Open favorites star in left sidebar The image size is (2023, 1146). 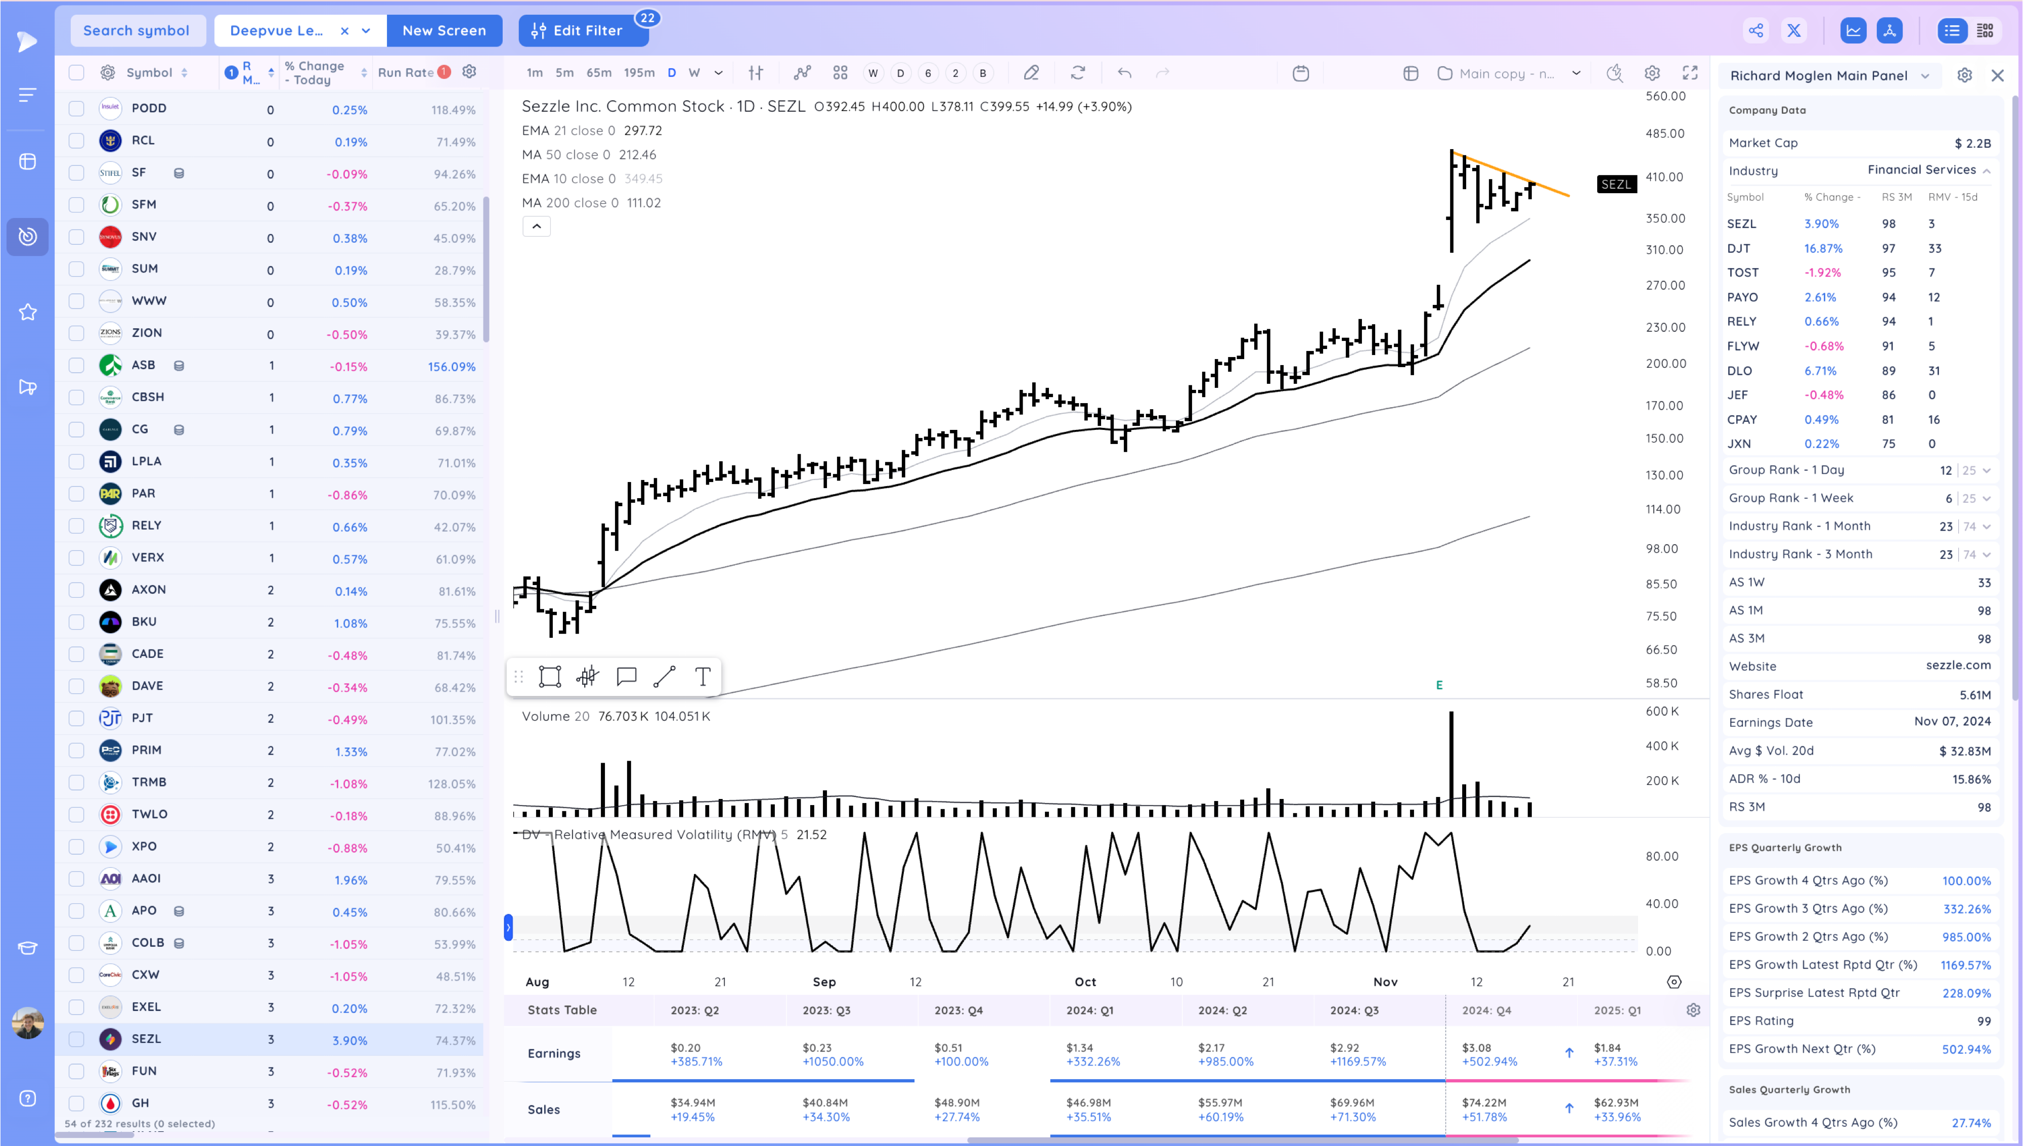pos(27,313)
